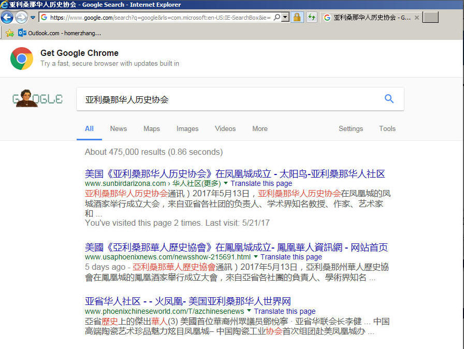Click Translate this page for sunbirdarizona result
The image size is (464, 349).
coord(262,183)
